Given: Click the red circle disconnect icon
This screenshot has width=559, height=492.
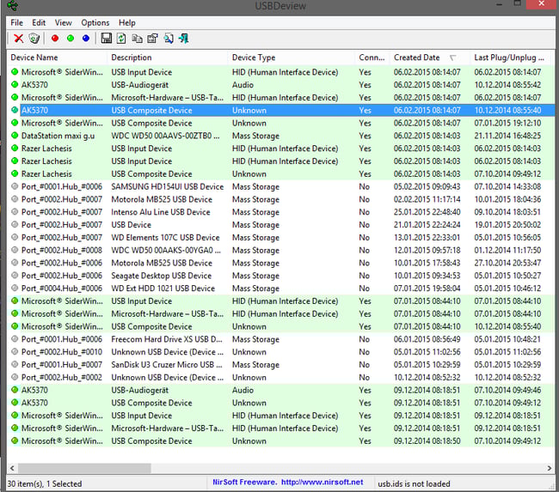Looking at the screenshot, I should (x=55, y=39).
